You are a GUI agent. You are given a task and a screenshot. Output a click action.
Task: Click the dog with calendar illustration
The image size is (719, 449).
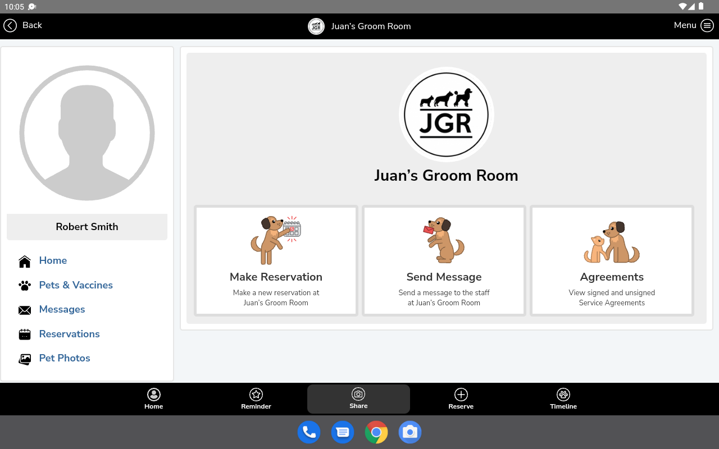[x=276, y=240]
